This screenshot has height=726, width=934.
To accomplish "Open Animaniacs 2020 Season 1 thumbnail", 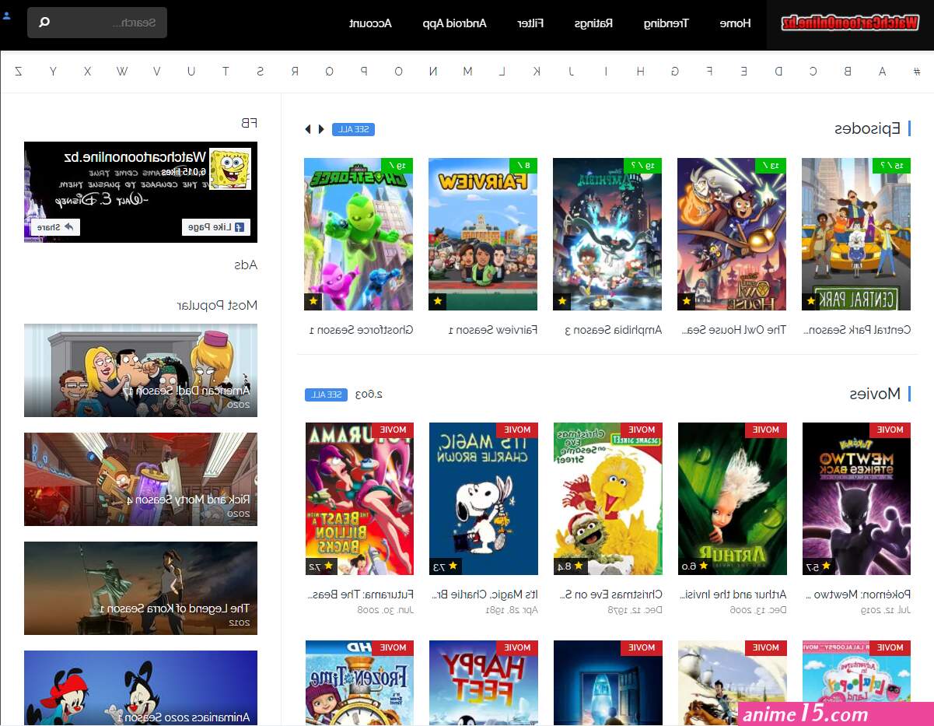I will coord(141,688).
